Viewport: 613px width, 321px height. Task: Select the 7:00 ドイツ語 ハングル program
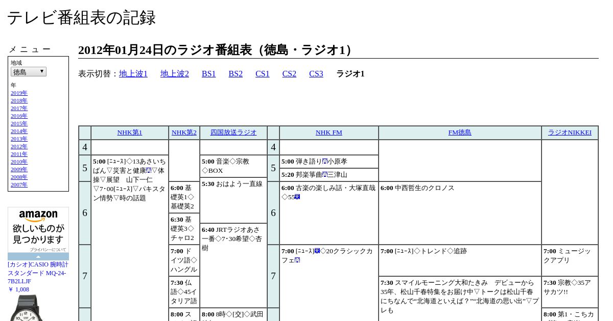pyautogui.click(x=184, y=260)
